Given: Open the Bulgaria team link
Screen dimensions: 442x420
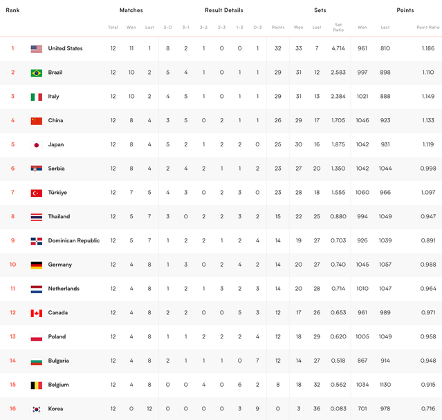Looking at the screenshot, I should (58, 361).
